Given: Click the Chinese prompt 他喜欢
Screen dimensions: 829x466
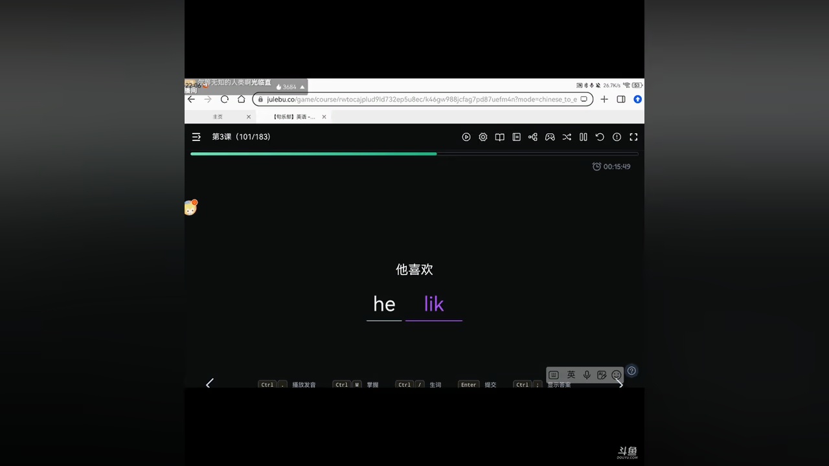Looking at the screenshot, I should [x=414, y=270].
